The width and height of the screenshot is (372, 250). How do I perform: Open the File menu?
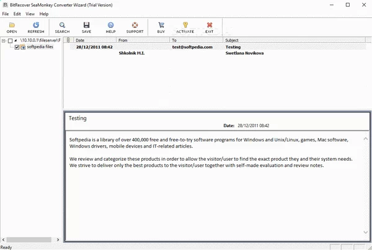click(x=6, y=14)
